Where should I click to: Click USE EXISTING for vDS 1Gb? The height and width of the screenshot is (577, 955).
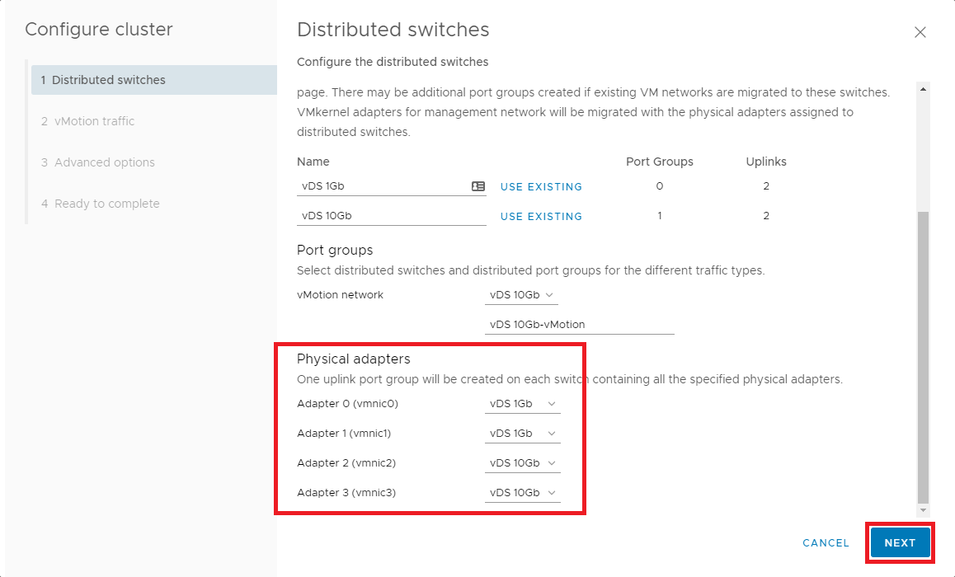pos(541,187)
